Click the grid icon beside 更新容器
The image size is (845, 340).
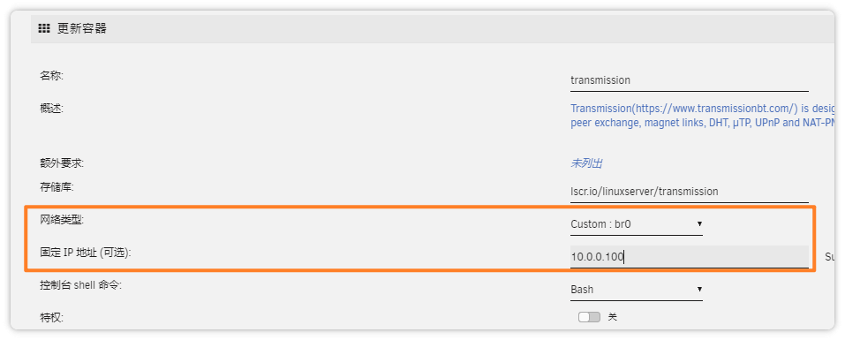click(x=44, y=28)
